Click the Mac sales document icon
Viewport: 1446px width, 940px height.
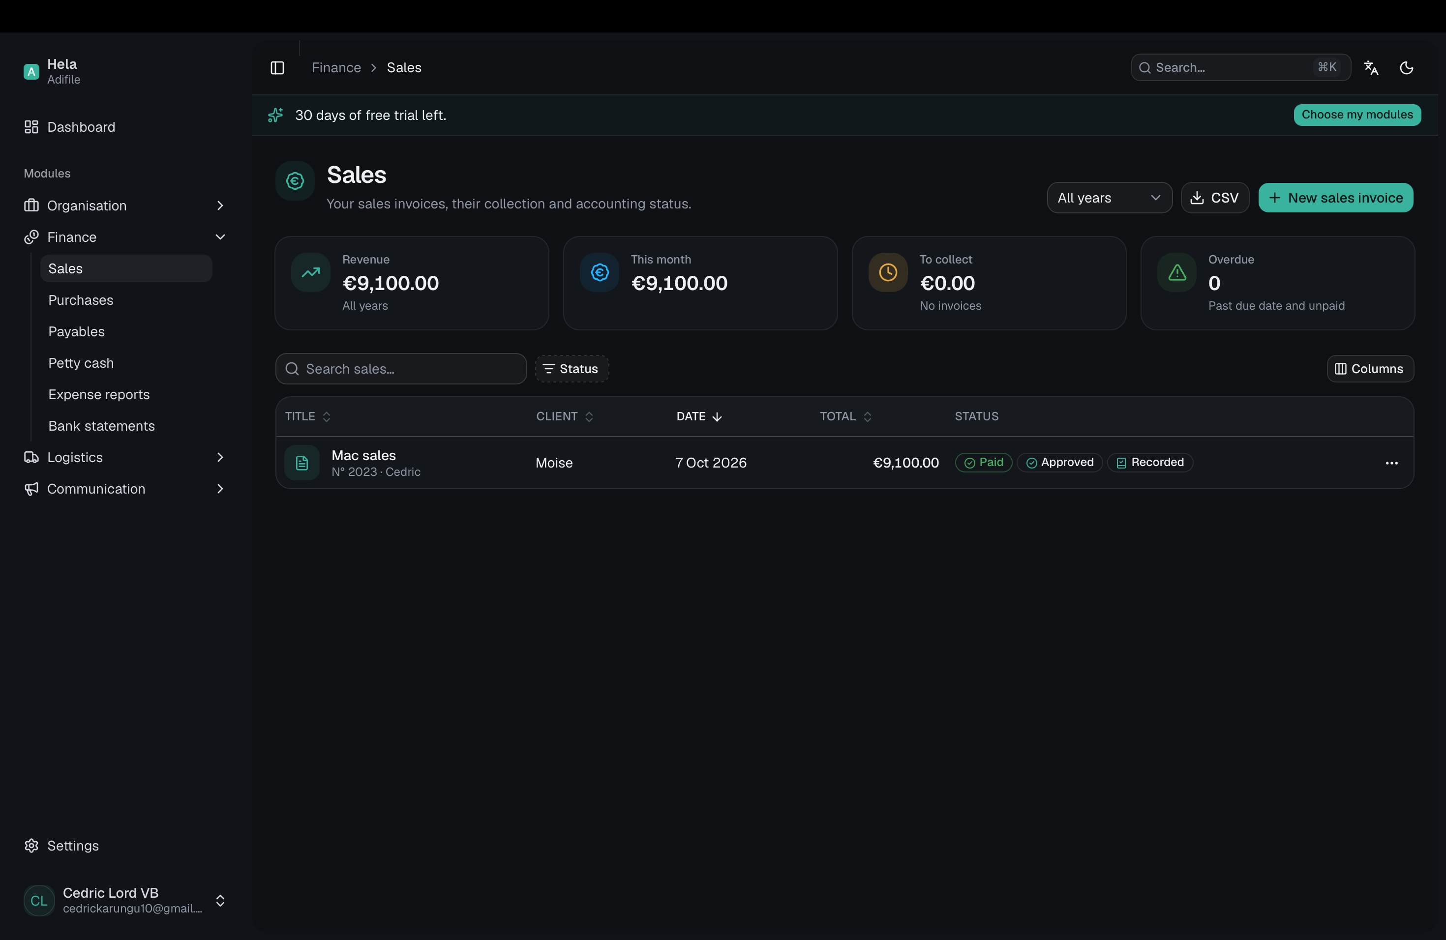point(302,463)
